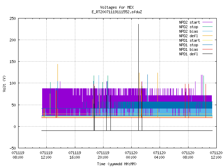Viewport: 223px width, 167px height.
Task: Click the dark blue NPD1 stop legend line
Action: coord(207,45)
